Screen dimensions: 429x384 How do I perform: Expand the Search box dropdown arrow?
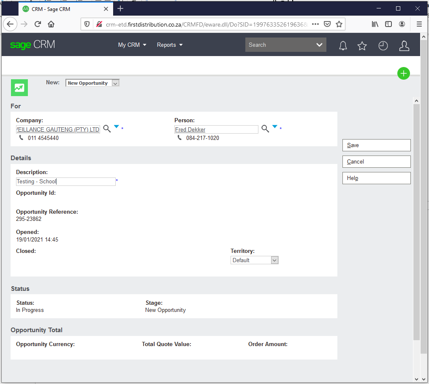pos(319,45)
